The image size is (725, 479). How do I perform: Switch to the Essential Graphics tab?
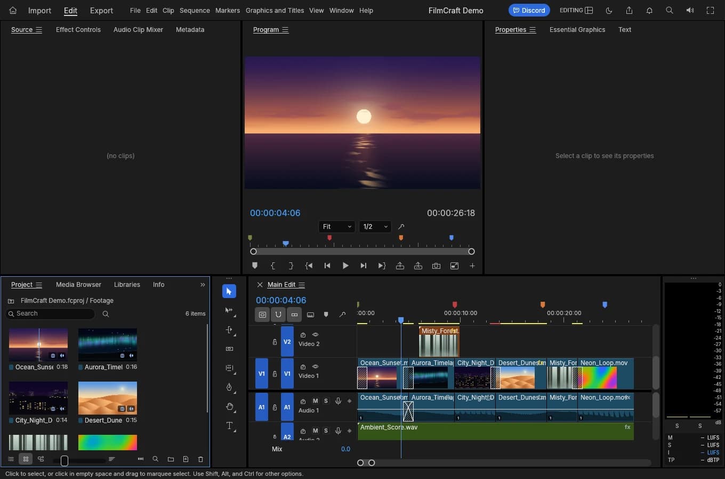pyautogui.click(x=577, y=30)
